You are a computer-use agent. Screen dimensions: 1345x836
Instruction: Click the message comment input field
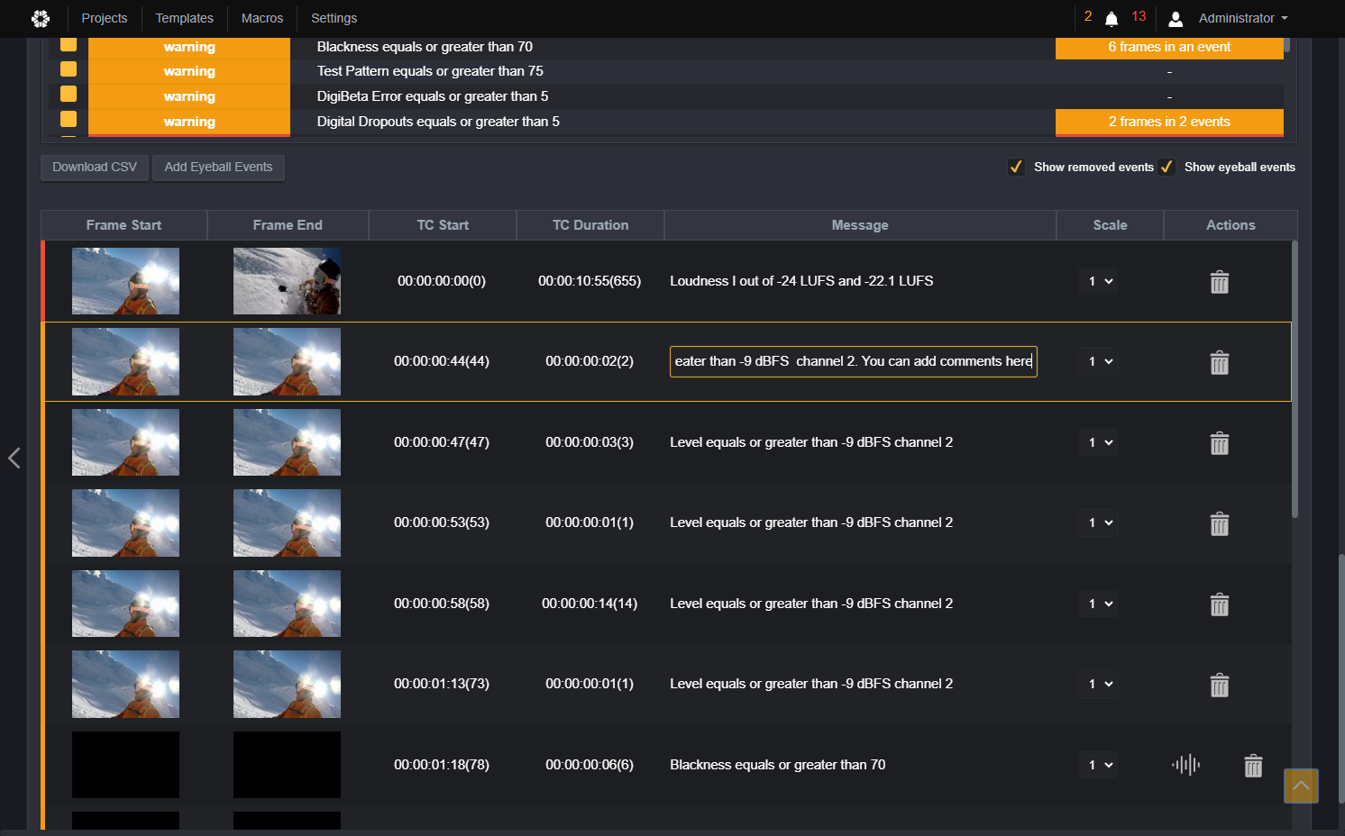click(854, 361)
